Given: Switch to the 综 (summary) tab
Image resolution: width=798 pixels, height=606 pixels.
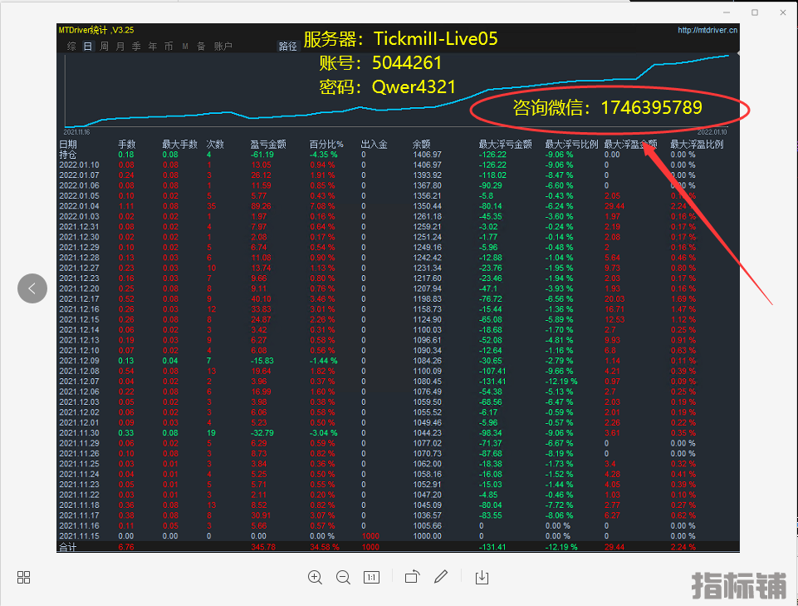Looking at the screenshot, I should point(71,47).
